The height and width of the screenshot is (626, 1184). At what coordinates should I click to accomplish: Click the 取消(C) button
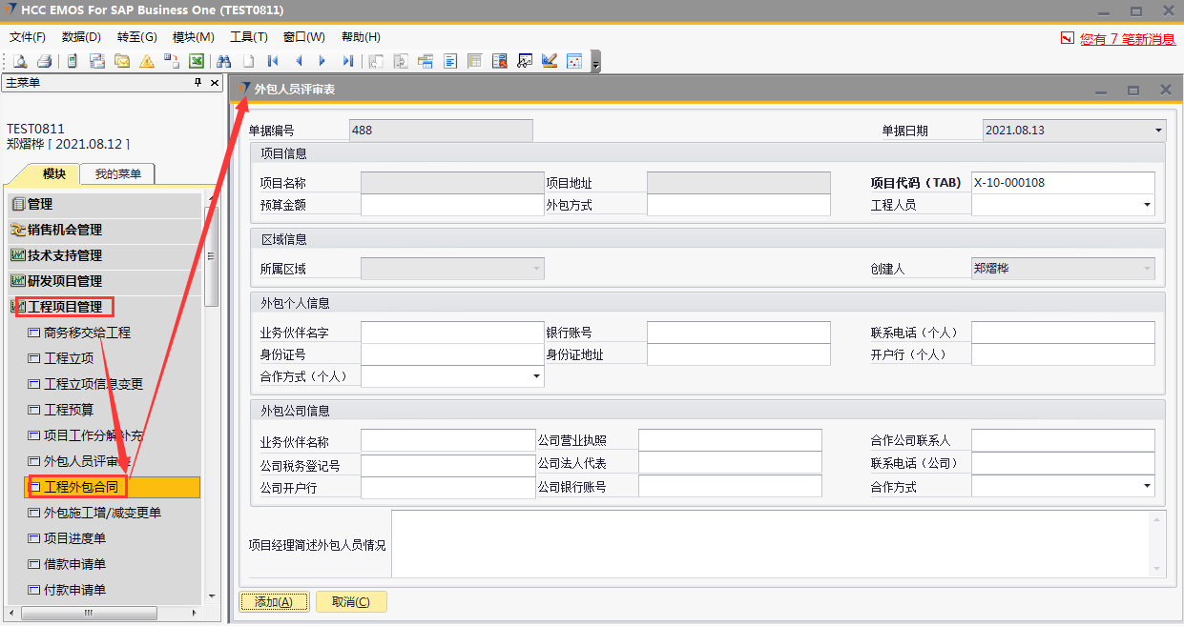(351, 602)
